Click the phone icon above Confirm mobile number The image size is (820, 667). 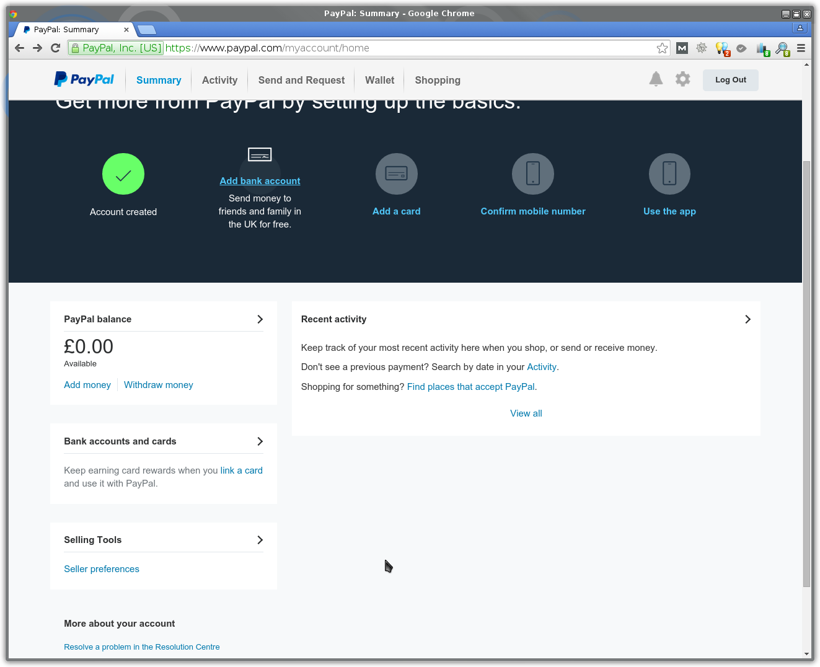533,174
